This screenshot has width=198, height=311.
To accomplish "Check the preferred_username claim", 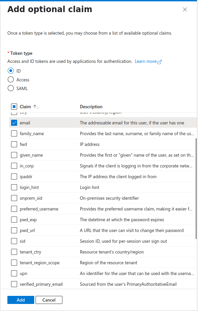I will point(14,208).
